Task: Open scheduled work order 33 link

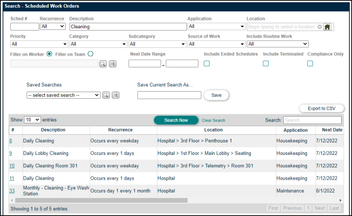Action: [x=12, y=191]
